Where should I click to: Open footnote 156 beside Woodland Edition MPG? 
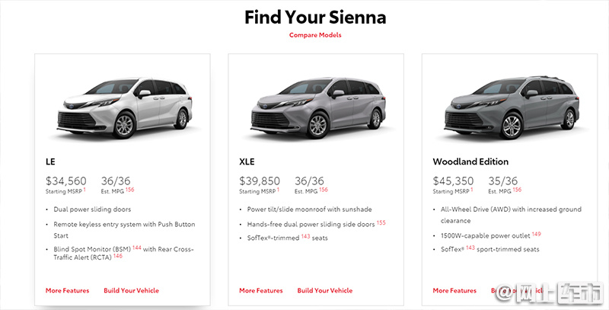pyautogui.click(x=517, y=190)
